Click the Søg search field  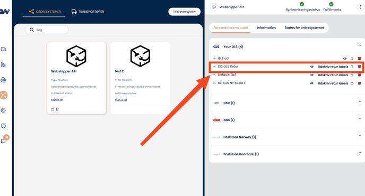point(47,30)
